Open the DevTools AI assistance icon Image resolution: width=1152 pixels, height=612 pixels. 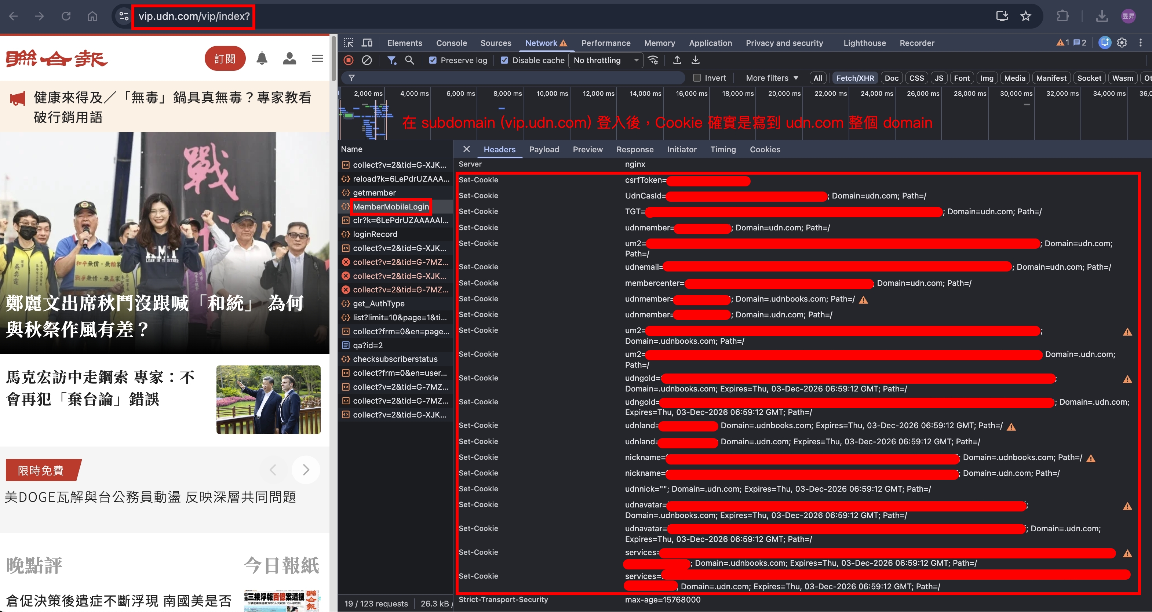1105,43
